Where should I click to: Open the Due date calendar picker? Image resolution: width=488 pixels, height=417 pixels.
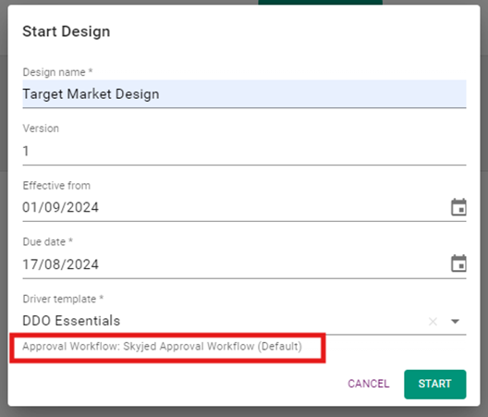[458, 264]
